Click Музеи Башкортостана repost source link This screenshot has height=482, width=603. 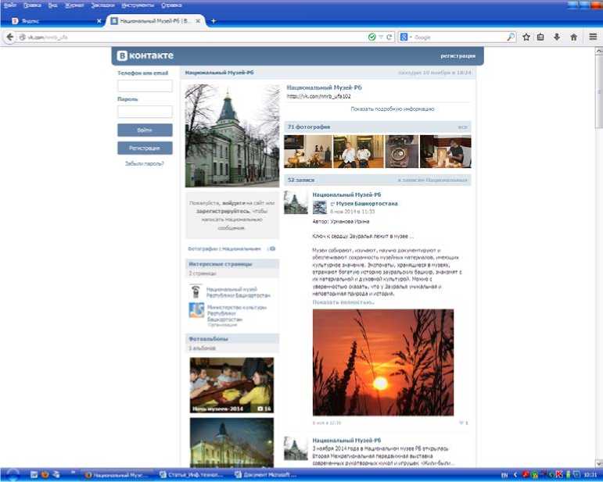(x=367, y=204)
